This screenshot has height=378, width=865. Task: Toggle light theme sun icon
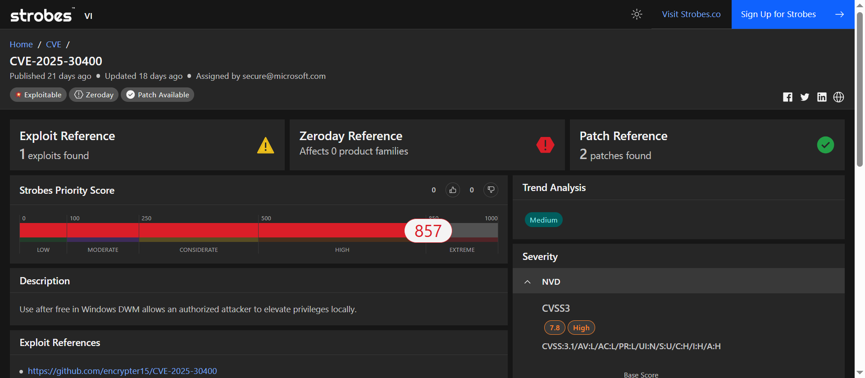(x=637, y=14)
